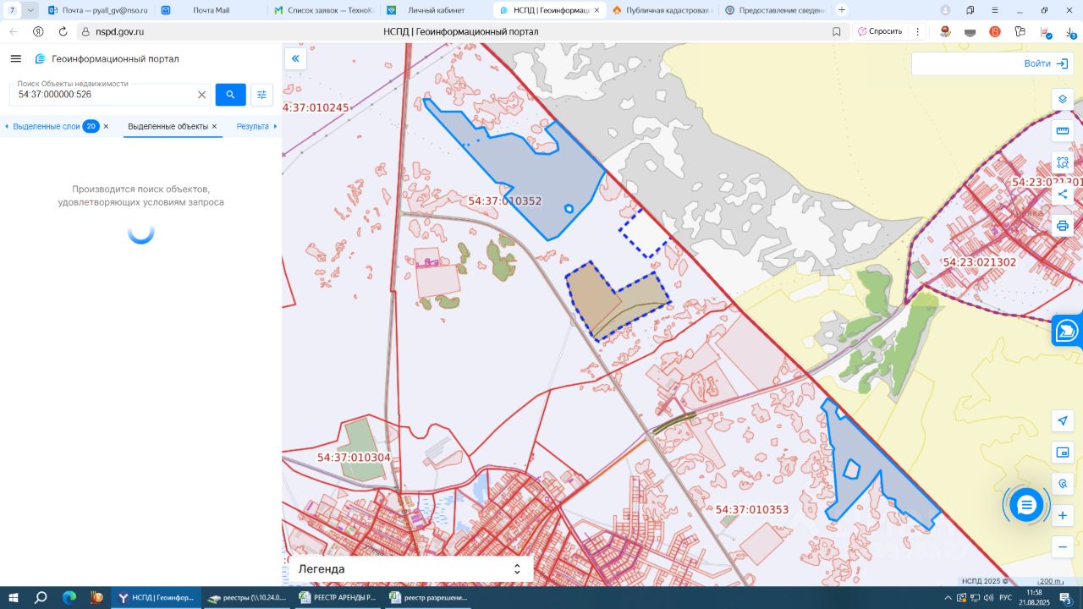
Task: Switch to the Почта pyall_gv@nso.ru browser tab
Action: coord(97,10)
